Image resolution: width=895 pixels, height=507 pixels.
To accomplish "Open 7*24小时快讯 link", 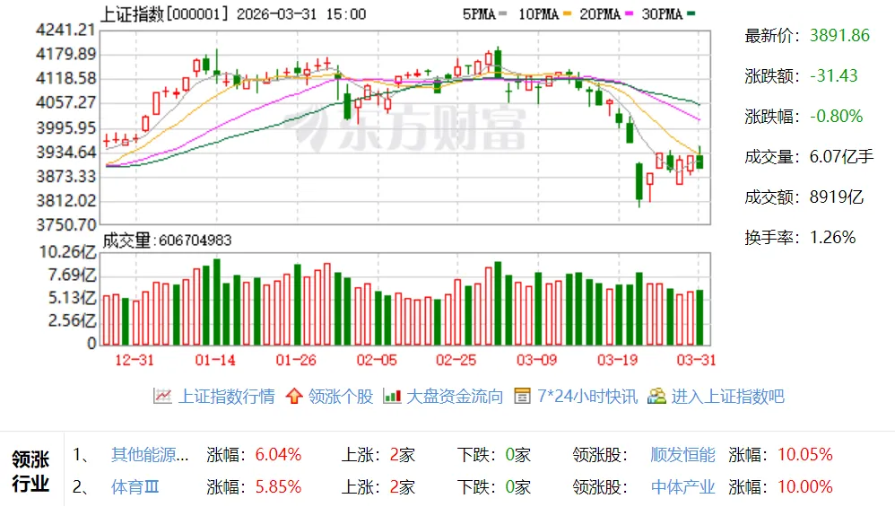I will pos(587,397).
